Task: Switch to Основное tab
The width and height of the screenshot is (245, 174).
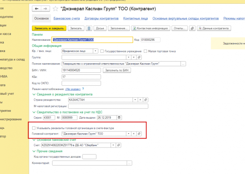Action: [41, 18]
